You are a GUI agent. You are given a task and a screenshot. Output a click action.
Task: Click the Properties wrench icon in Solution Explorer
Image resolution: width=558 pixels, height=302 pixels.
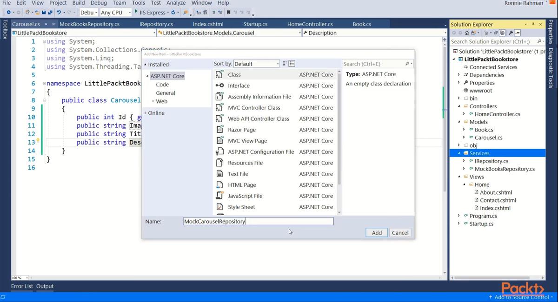[511, 33]
